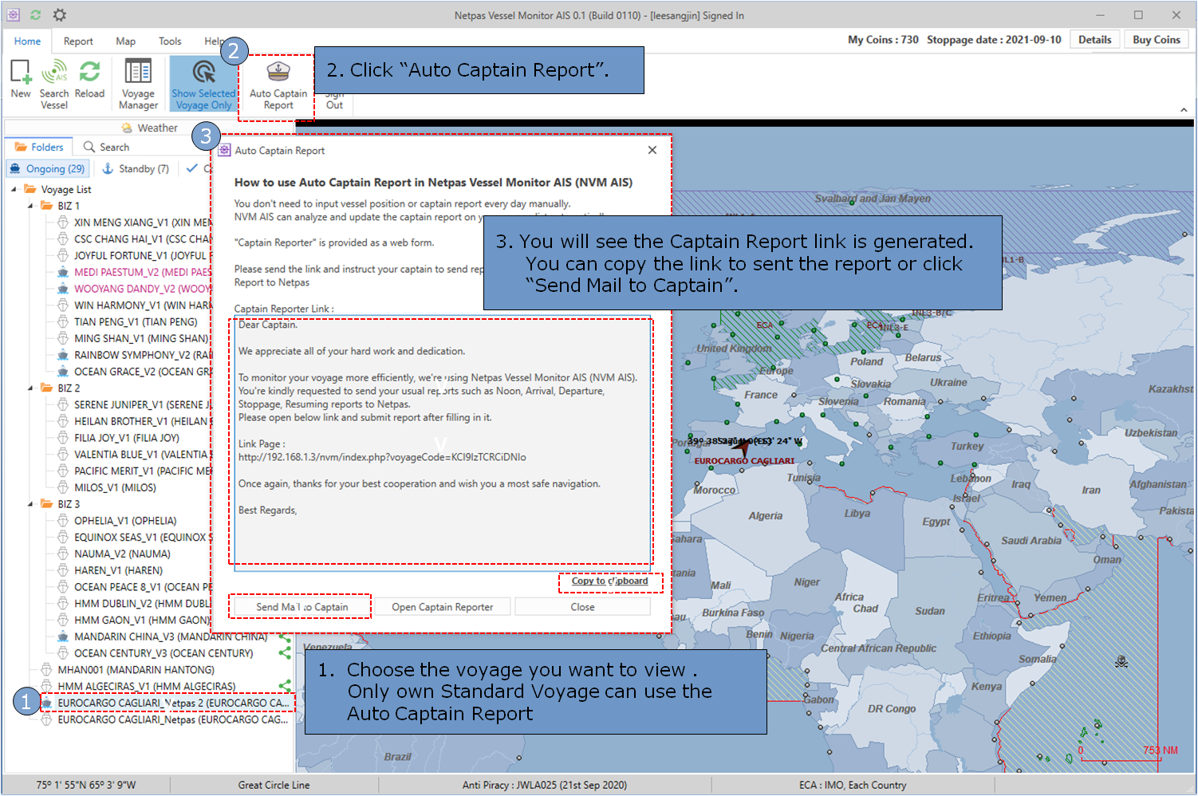Click status bar "ECA : IMO, Each Country"

(x=853, y=785)
